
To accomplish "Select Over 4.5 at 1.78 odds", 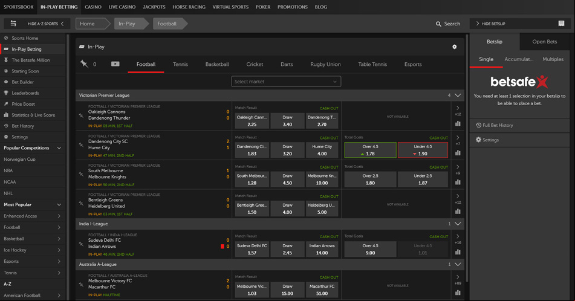I will tap(371, 150).
